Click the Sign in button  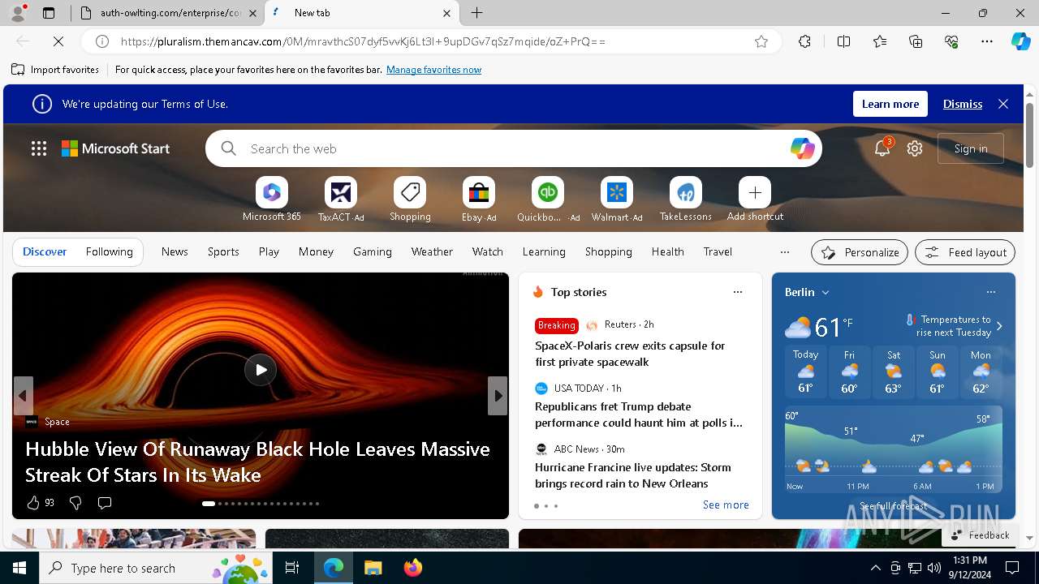click(x=971, y=148)
